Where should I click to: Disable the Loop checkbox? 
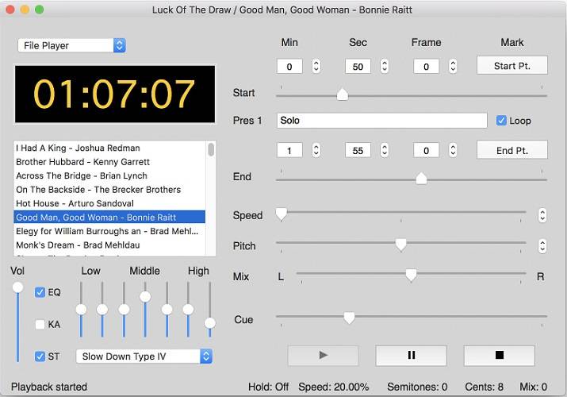(501, 121)
